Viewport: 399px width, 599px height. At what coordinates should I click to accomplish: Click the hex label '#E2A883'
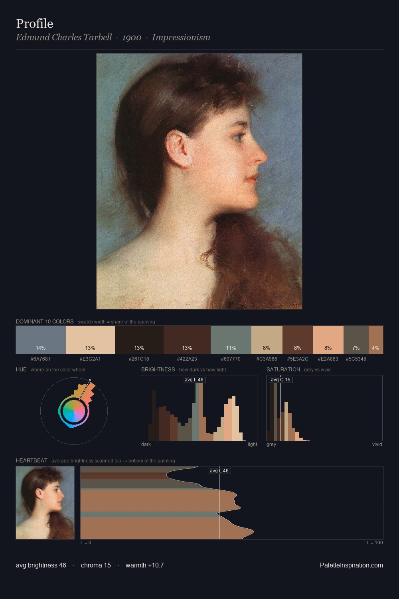(x=328, y=359)
